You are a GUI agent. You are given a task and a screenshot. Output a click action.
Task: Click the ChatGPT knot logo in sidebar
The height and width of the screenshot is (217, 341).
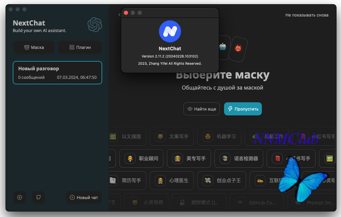tap(95, 24)
